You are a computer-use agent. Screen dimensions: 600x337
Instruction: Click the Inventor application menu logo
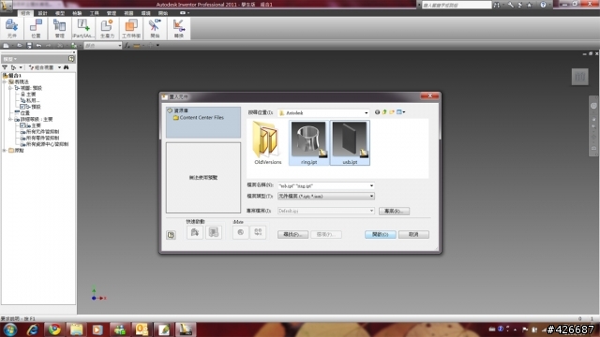(x=7, y=6)
